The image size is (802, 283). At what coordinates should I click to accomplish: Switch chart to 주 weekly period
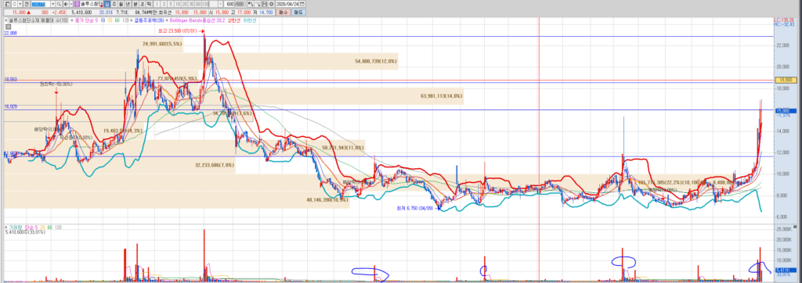pyautogui.click(x=114, y=4)
